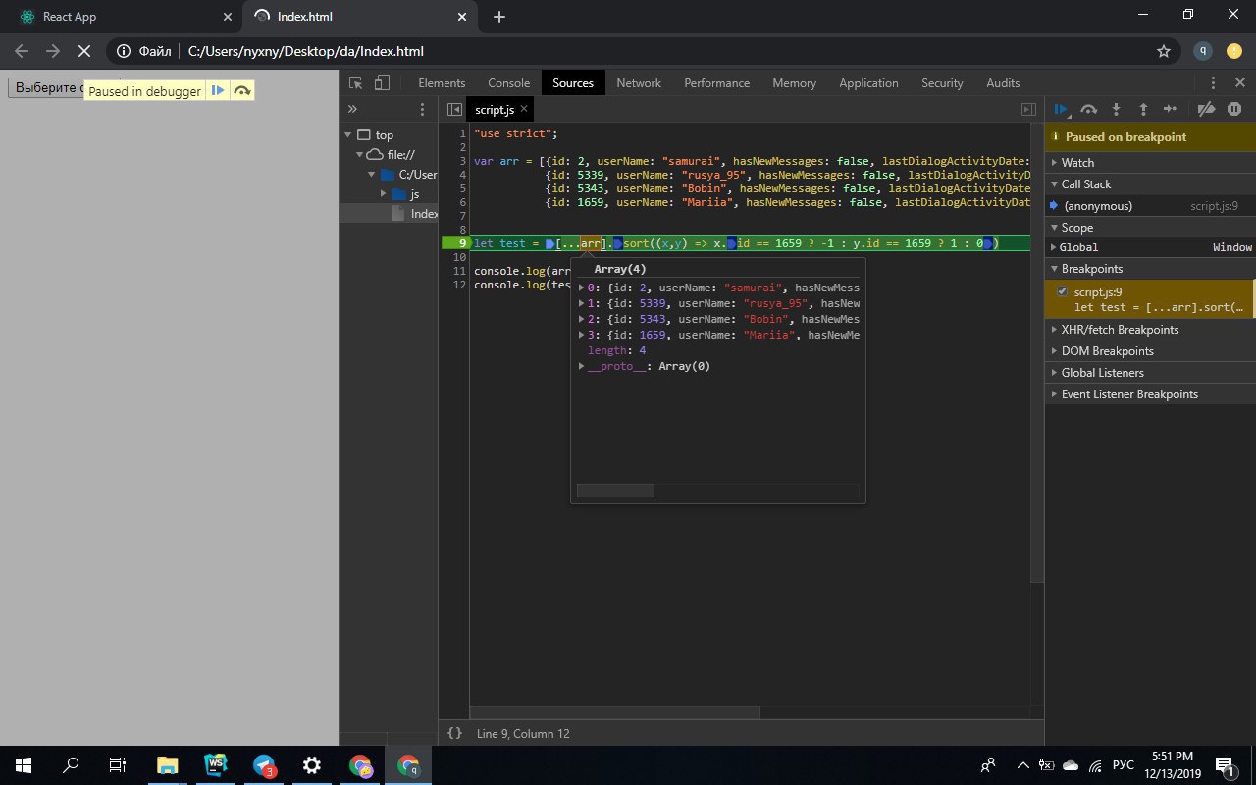Open the Network tab
The width and height of the screenshot is (1256, 785).
(x=638, y=83)
